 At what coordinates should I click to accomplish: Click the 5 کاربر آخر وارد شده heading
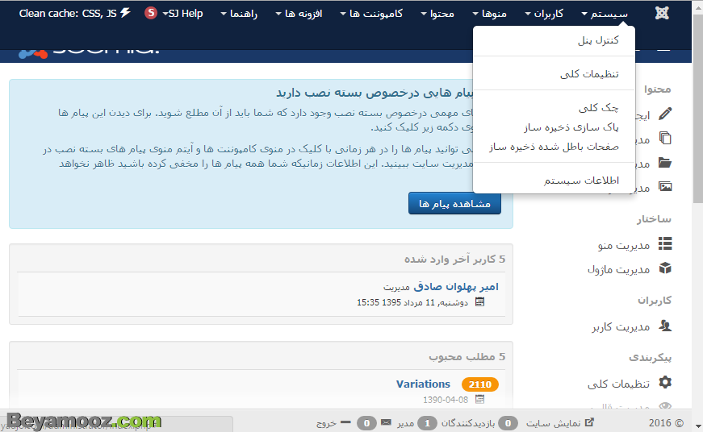coord(454,259)
